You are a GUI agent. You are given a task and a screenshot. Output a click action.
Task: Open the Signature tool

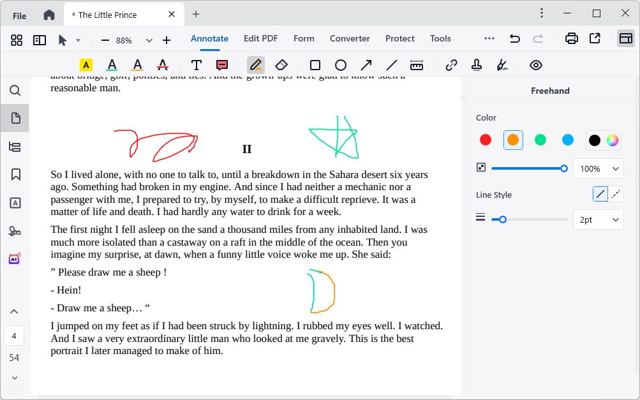click(x=502, y=64)
